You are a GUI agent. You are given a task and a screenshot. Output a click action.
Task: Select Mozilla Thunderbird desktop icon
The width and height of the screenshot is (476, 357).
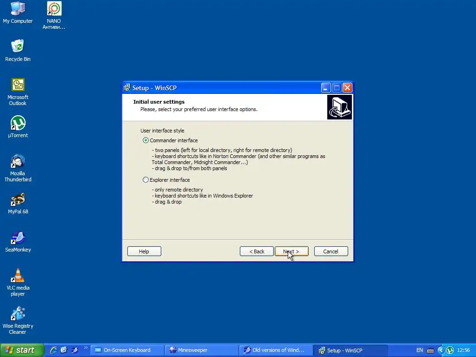click(x=18, y=168)
